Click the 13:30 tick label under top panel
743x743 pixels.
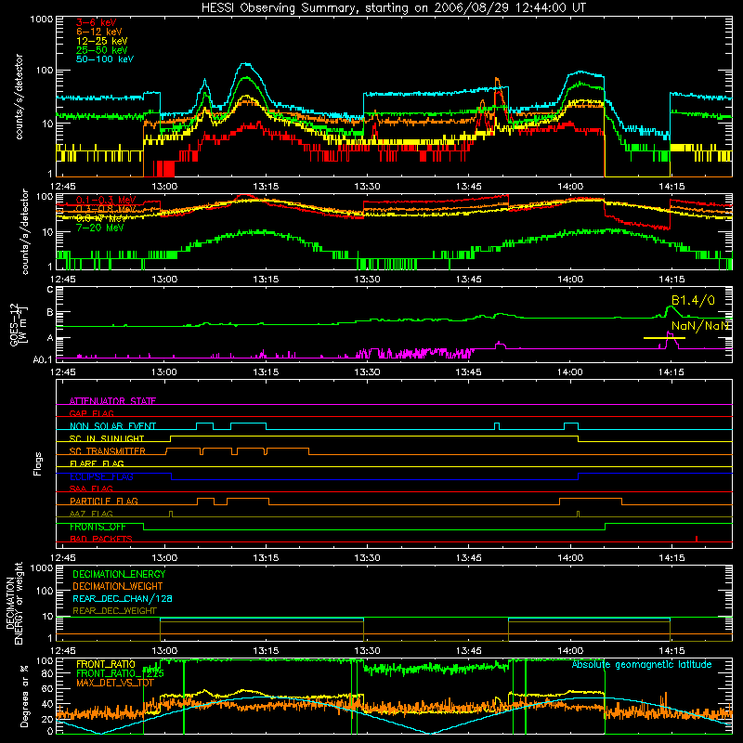[x=367, y=187]
